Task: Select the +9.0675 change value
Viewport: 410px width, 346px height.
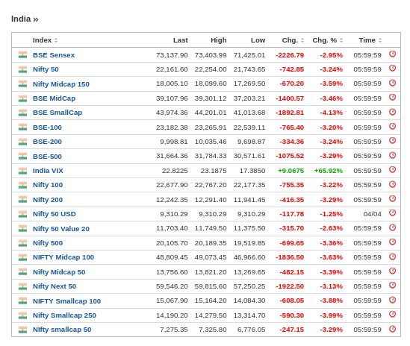Action: (x=291, y=171)
